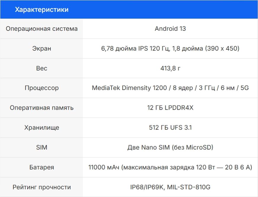The image size is (258, 197).
Task: Select the "Батарея" row label
Action: tap(42, 167)
